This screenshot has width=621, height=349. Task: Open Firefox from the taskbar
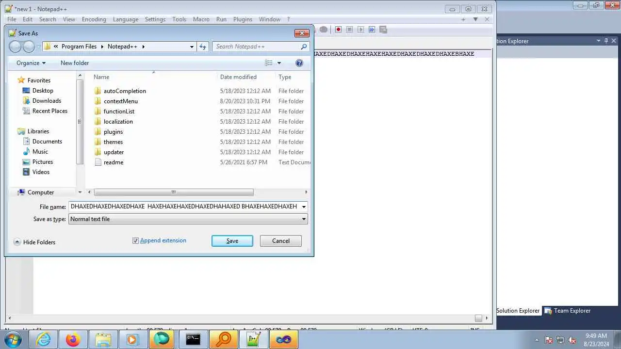coord(73,339)
